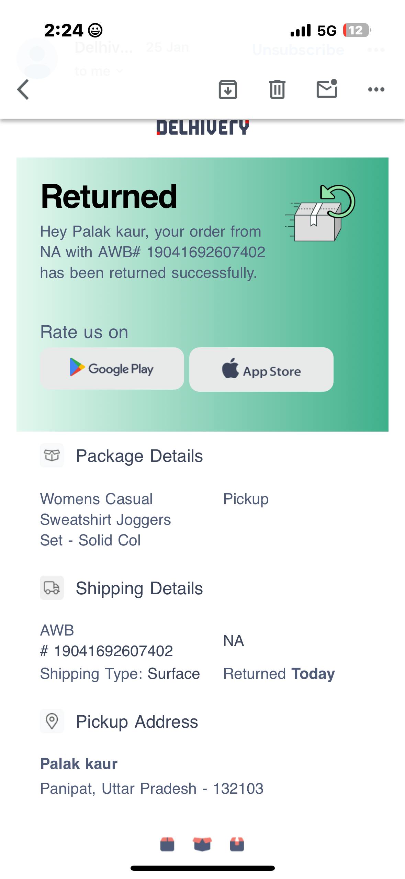Tap the back arrow to leave email
The height and width of the screenshot is (879, 405).
pos(23,89)
